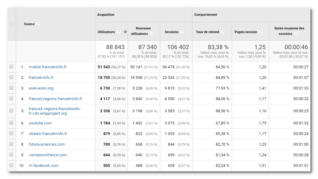Image resolution: width=318 pixels, height=179 pixels.
Task: Toggle the select-all checkbox in header
Action: coord(12,24)
